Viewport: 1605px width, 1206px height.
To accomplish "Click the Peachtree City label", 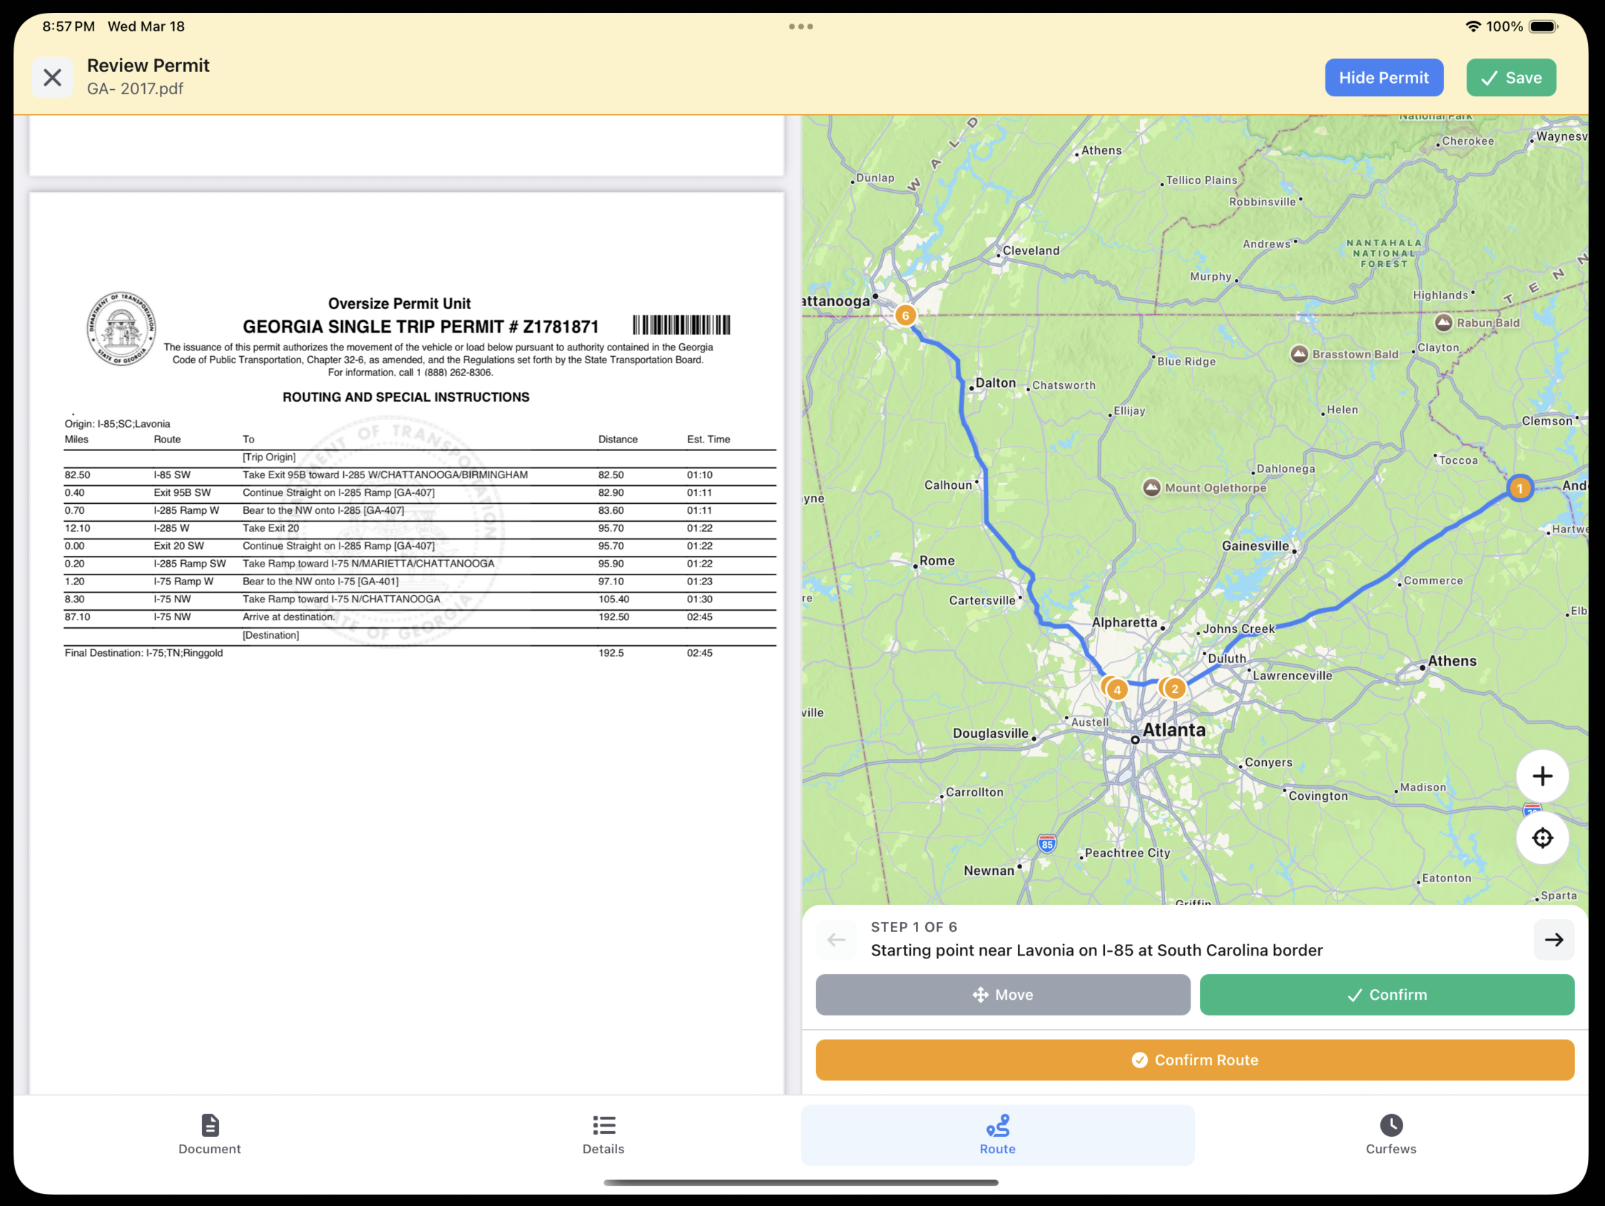I will point(1128,853).
